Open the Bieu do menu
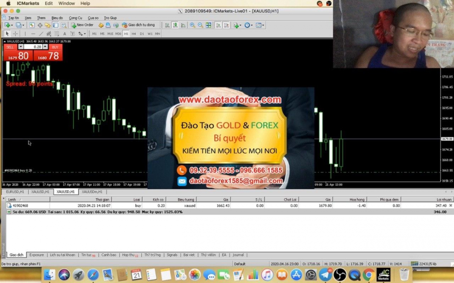Image resolution: width=454 pixels, height=283 pixels. 57,18
